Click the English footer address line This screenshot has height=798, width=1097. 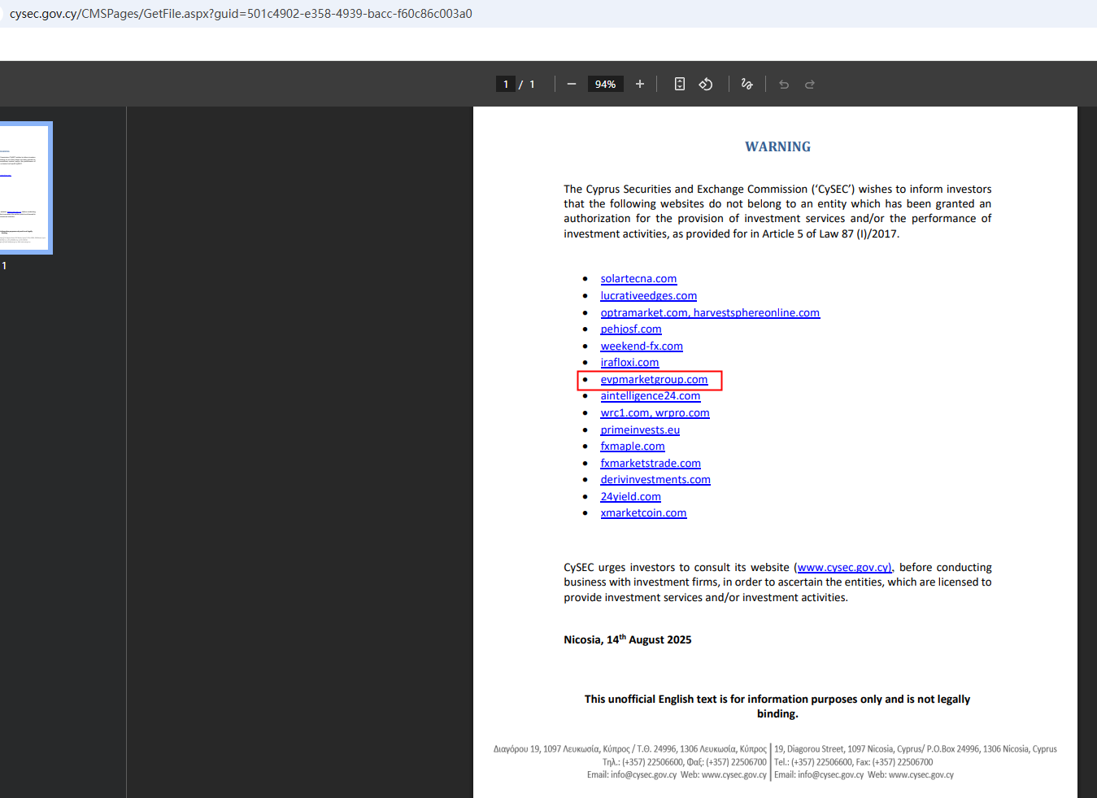point(916,749)
